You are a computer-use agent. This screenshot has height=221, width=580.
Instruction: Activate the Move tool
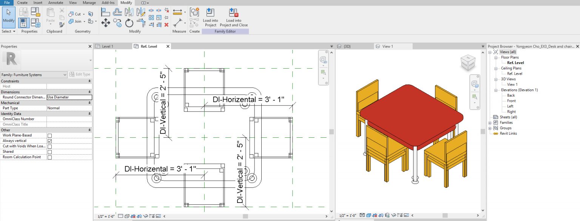tap(105, 23)
